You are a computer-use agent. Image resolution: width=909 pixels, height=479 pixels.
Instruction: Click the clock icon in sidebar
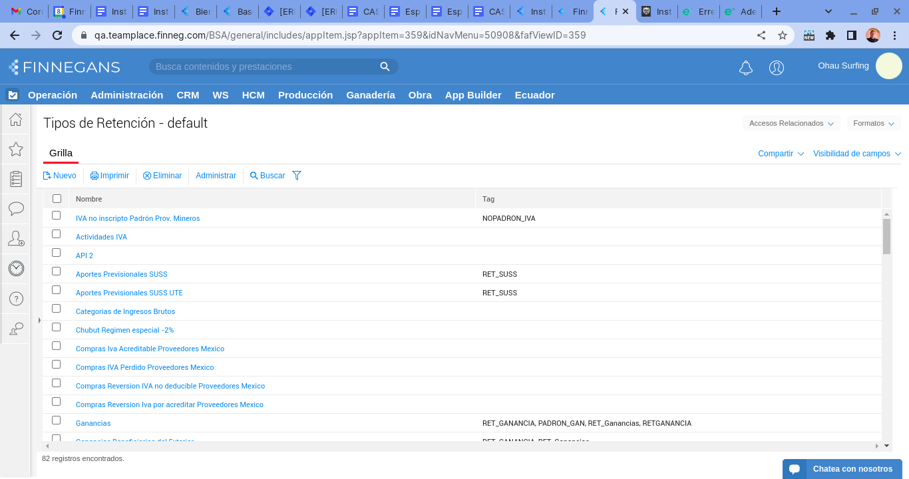(16, 268)
